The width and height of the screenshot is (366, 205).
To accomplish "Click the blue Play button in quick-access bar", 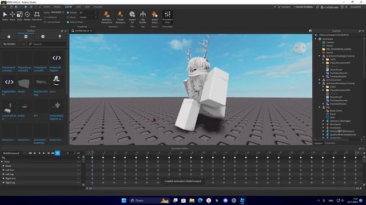I will (x=26, y=7).
